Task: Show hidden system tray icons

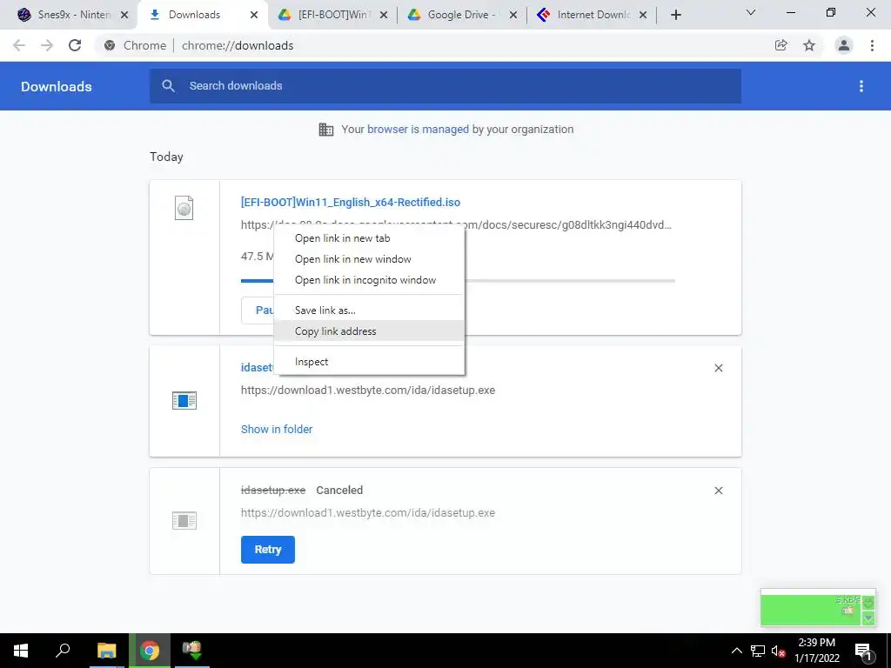Action: pos(736,651)
